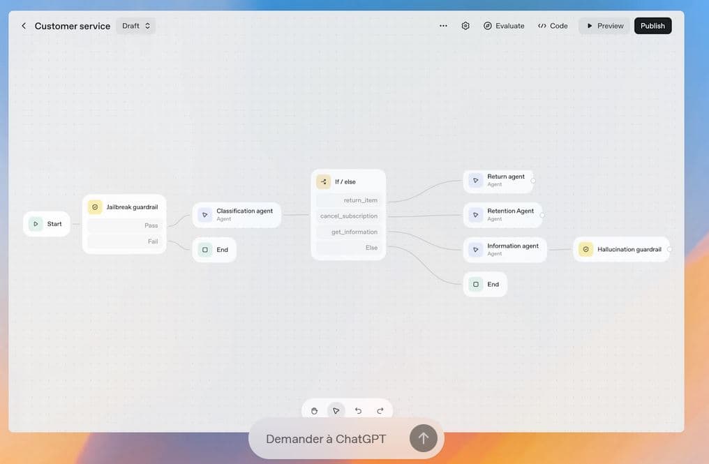This screenshot has width=709, height=464.
Task: Open the Evaluate tab
Action: (x=503, y=26)
